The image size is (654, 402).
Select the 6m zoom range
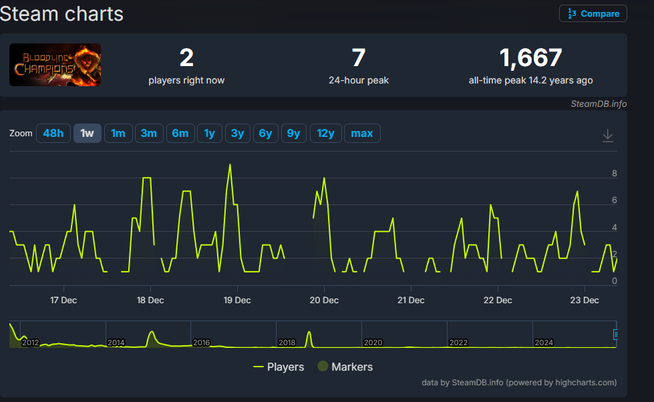180,134
